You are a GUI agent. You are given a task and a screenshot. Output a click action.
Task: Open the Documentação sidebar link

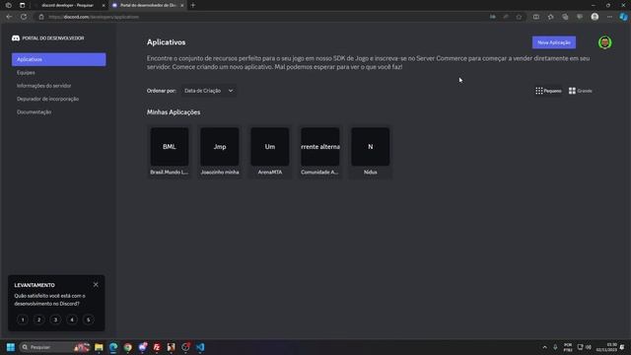34,112
